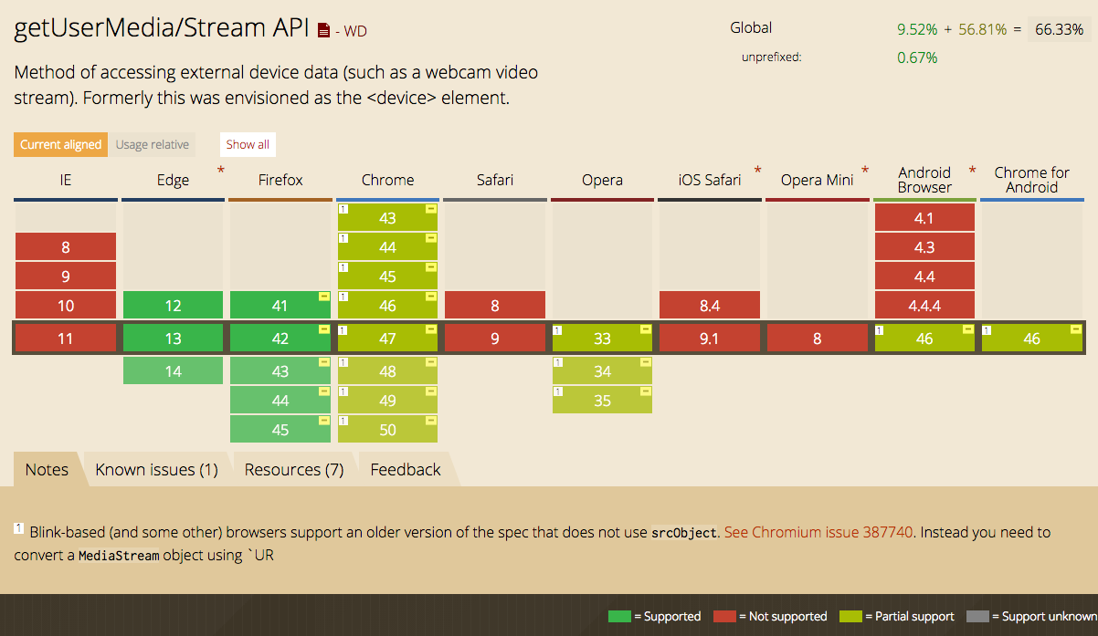This screenshot has height=636, width=1098.
Task: Select Chrome for Android column header
Action: point(1032,180)
